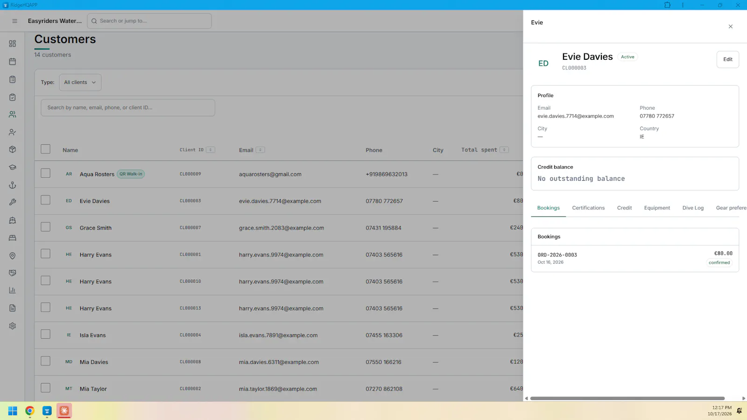747x420 pixels.
Task: Sort by the Client ID column arrow
Action: click(211, 150)
